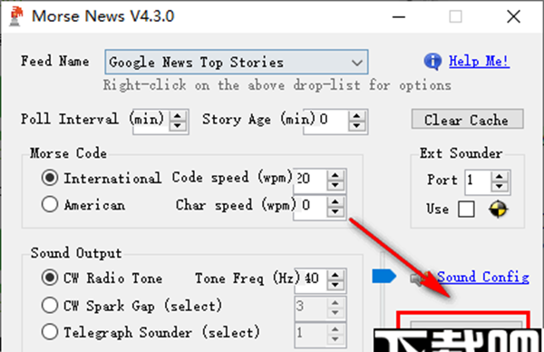Image resolution: width=544 pixels, height=352 pixels.
Task: Decrease the Tone Freq value
Action: [x=335, y=285]
